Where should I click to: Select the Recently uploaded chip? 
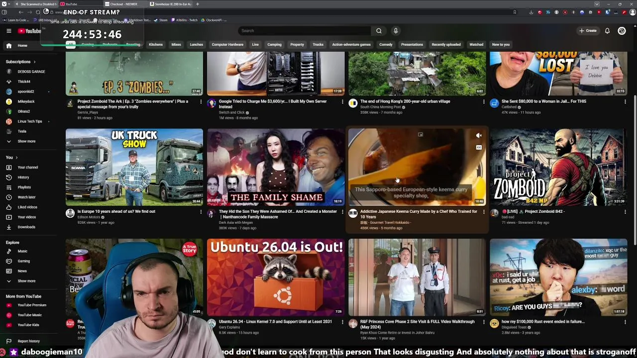(x=446, y=45)
